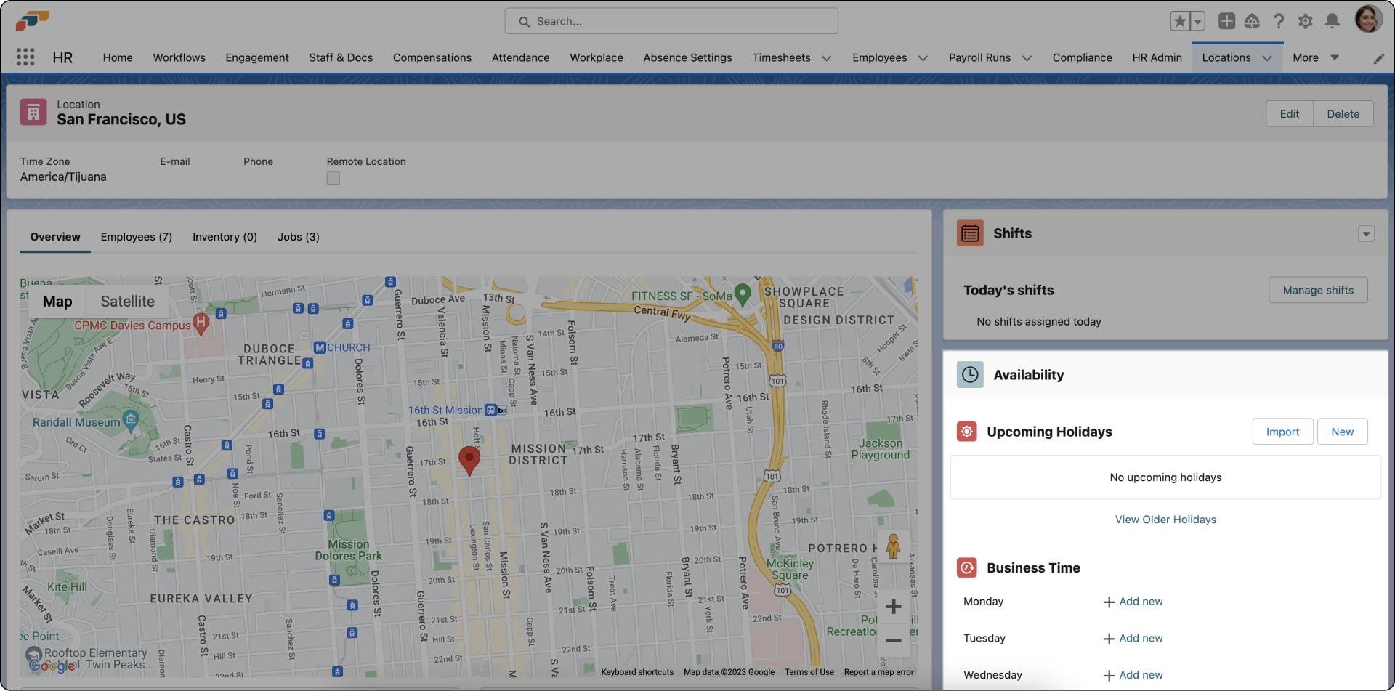
Task: Expand the Shifts panel dropdown arrow
Action: 1366,234
